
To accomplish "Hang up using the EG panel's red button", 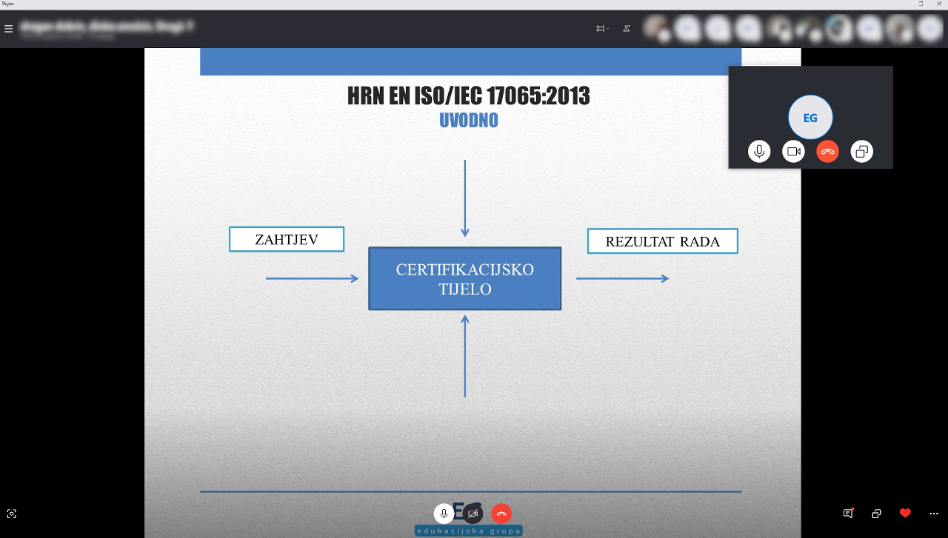I will (827, 152).
